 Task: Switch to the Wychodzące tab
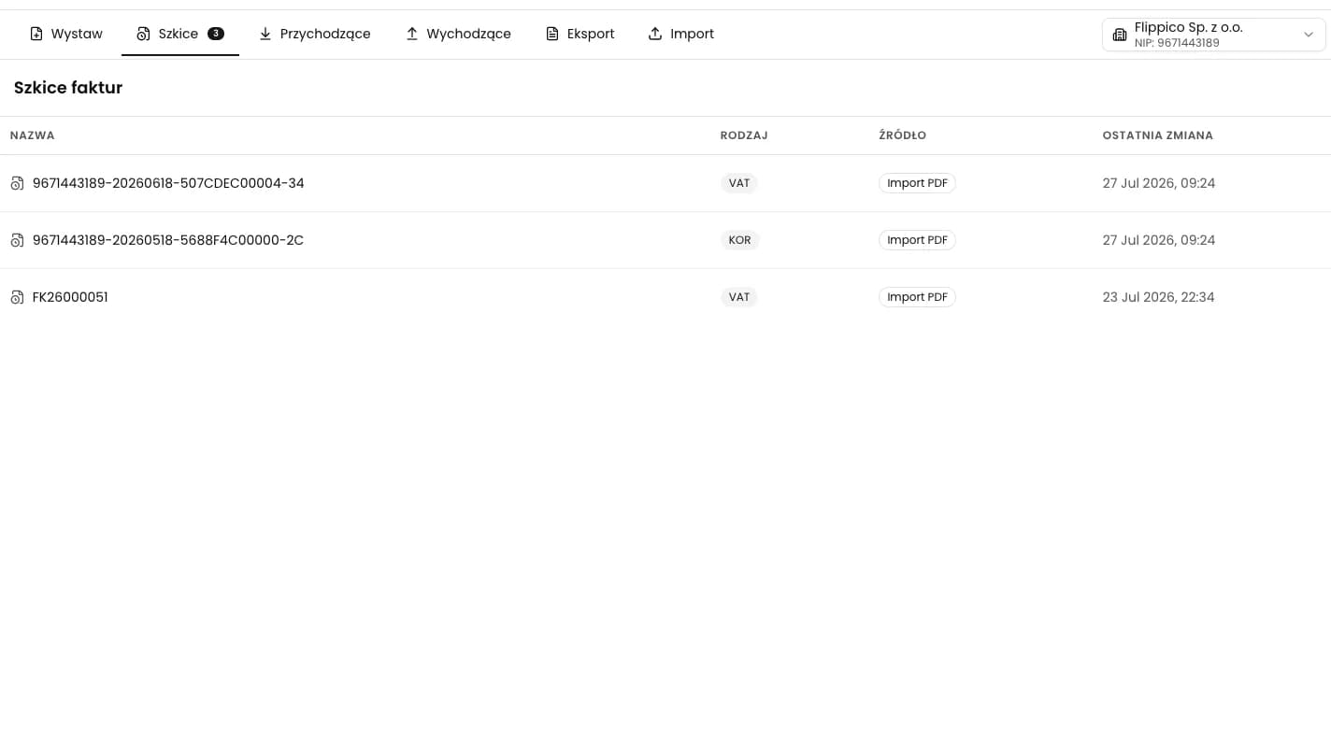[x=458, y=34]
